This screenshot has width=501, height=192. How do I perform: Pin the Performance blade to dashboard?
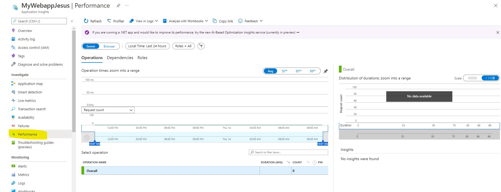pos(118,6)
